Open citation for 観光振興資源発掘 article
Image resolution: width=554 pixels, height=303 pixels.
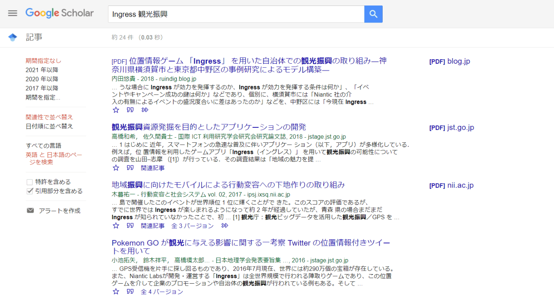coord(130,168)
